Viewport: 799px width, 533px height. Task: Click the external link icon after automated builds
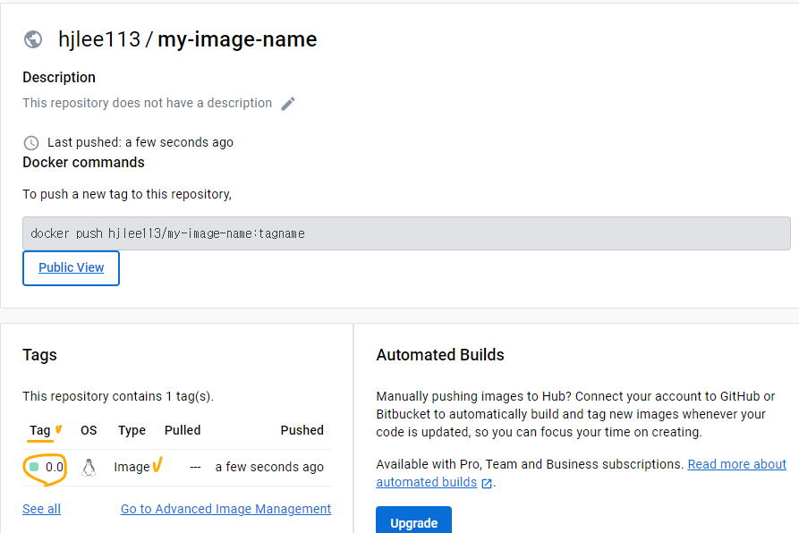[x=487, y=483]
